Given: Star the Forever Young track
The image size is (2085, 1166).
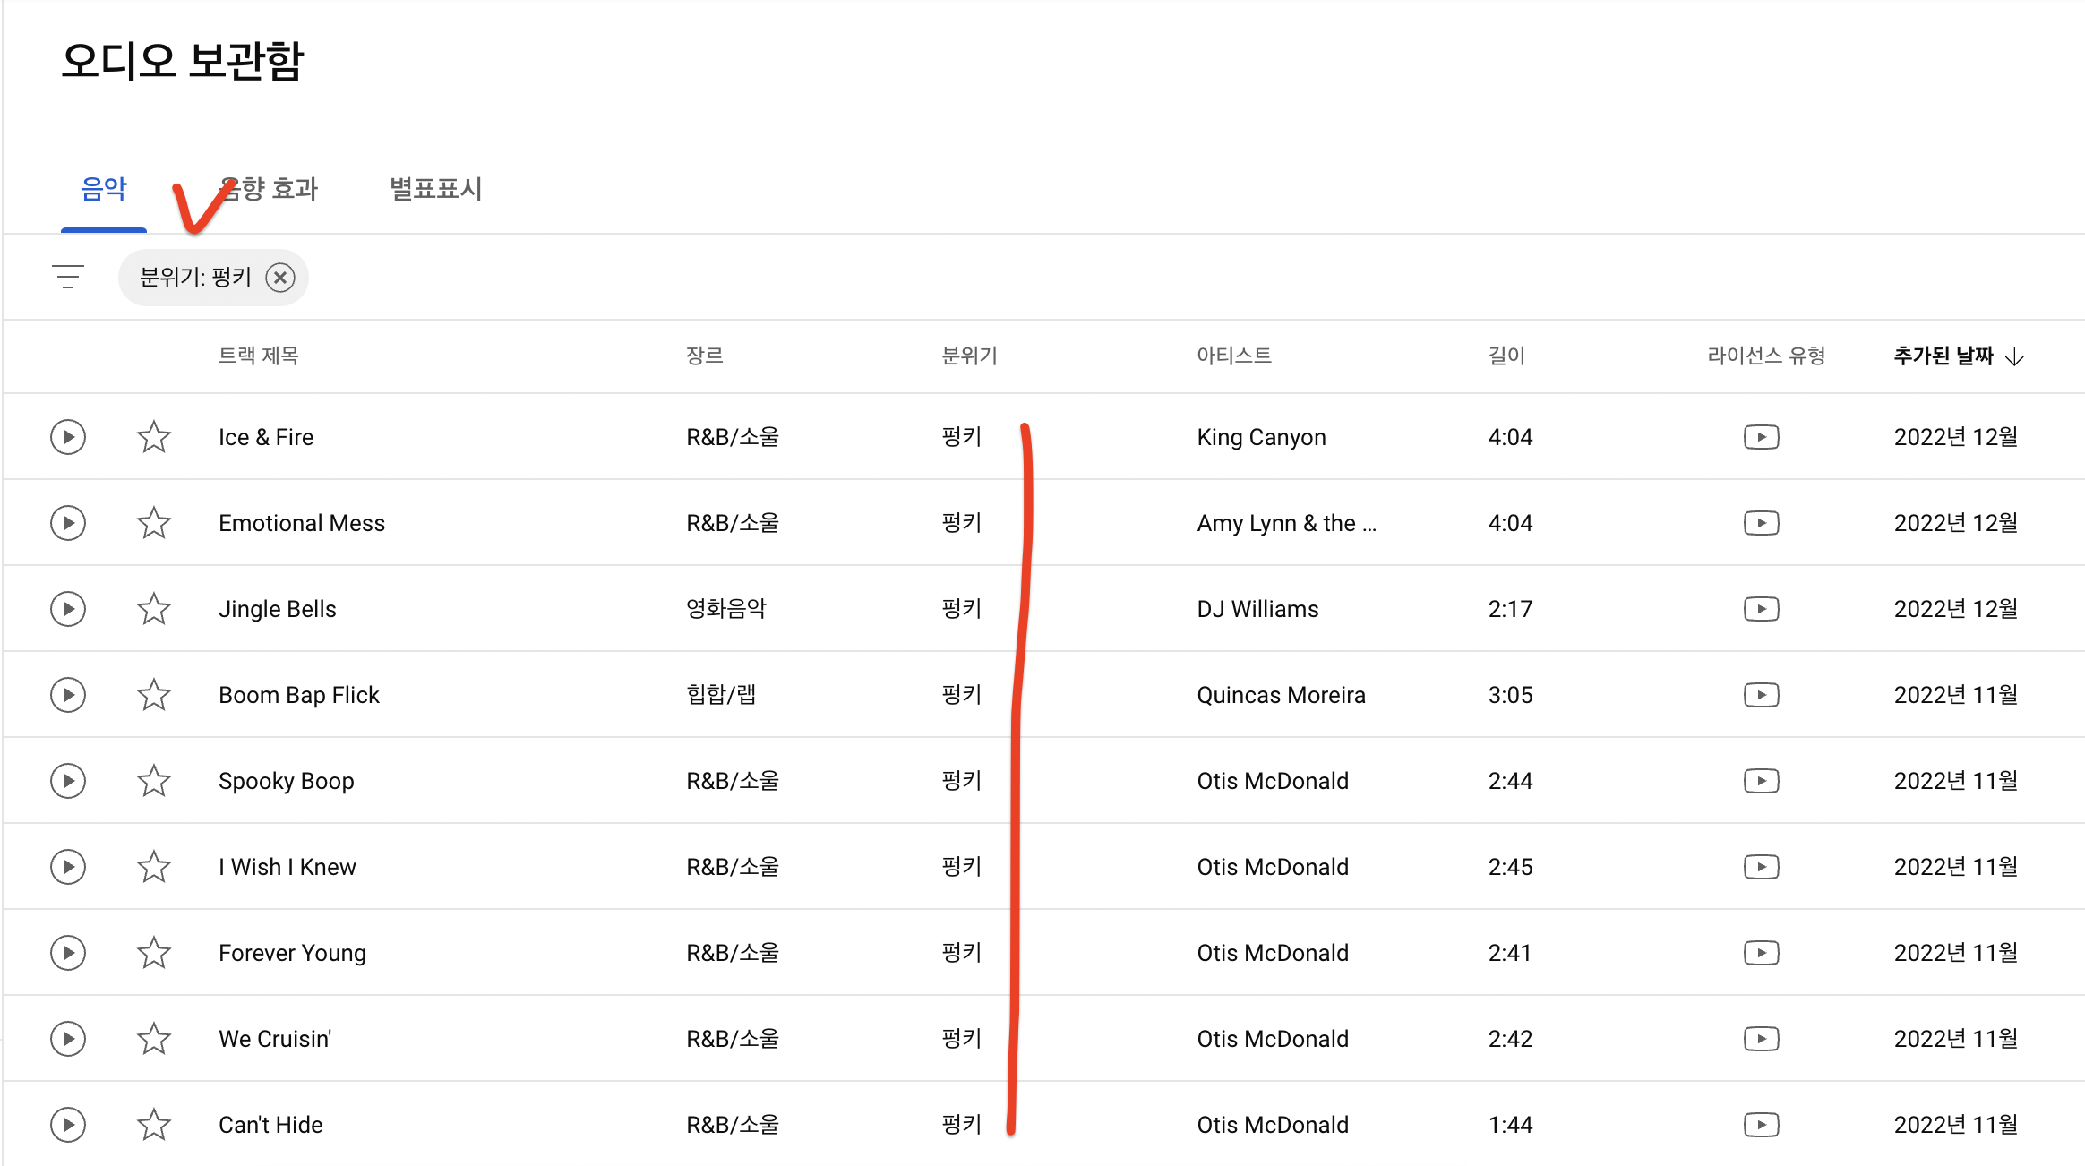Looking at the screenshot, I should [154, 953].
